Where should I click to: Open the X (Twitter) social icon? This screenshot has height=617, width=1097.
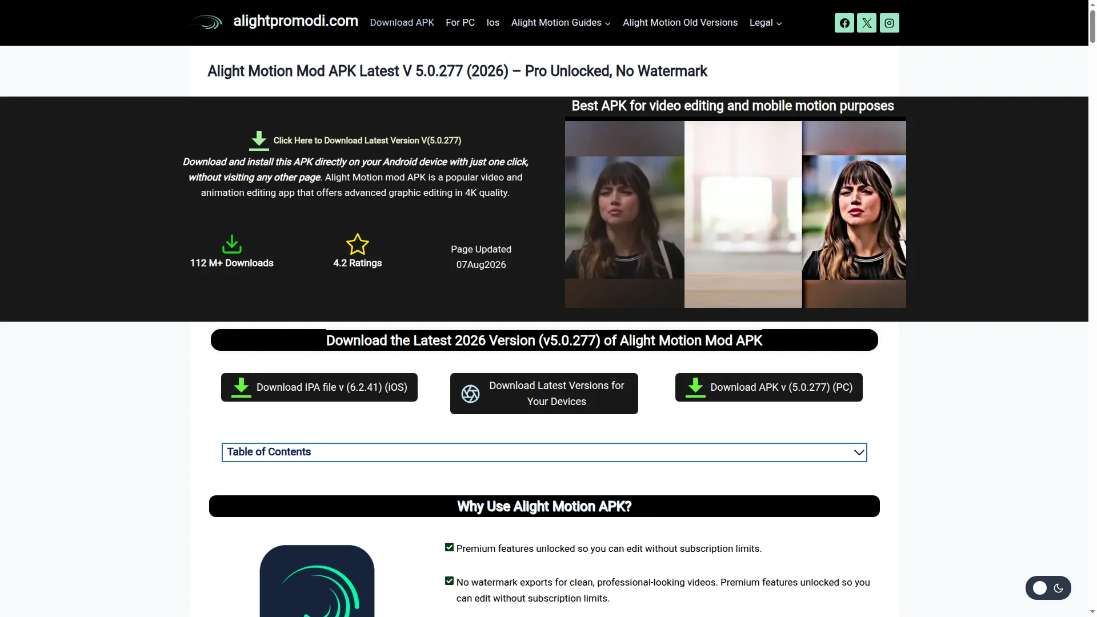(867, 23)
